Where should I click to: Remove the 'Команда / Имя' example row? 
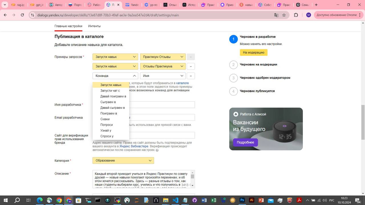[x=191, y=76]
